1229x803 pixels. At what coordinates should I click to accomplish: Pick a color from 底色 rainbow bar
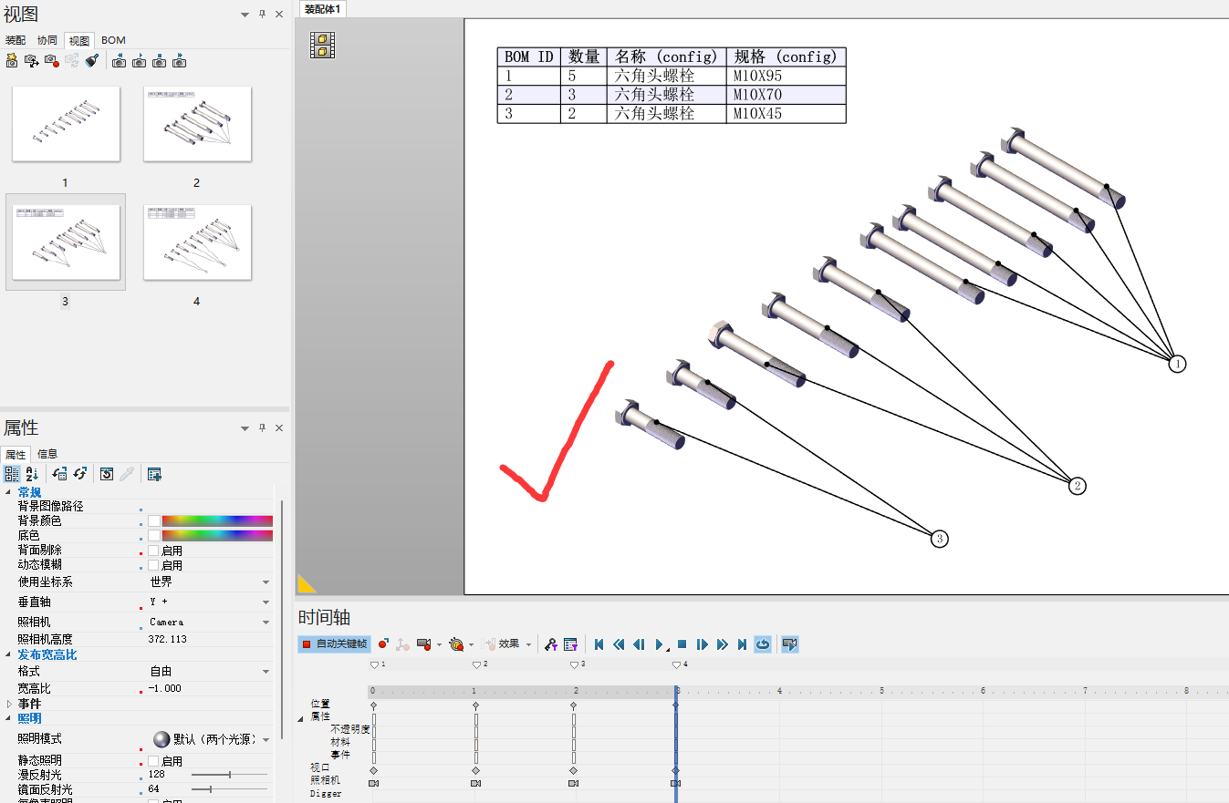point(217,535)
